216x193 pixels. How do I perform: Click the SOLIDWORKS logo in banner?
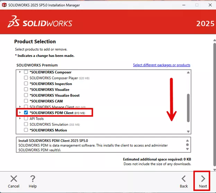(40, 22)
